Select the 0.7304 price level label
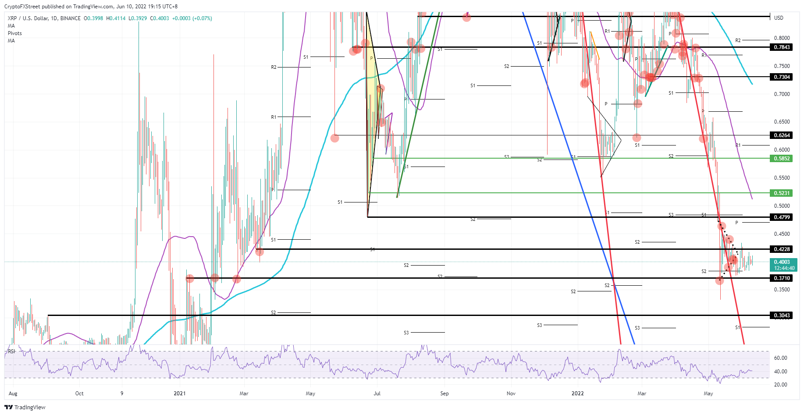Screen dimensions: 804x415 click(782, 77)
